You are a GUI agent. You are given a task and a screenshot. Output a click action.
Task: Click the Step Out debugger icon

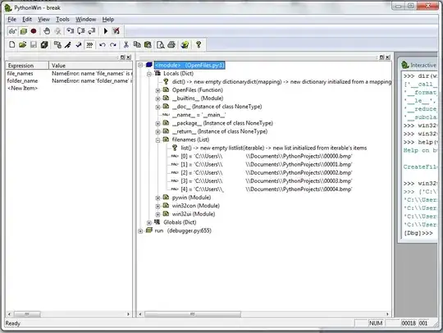(x=92, y=31)
